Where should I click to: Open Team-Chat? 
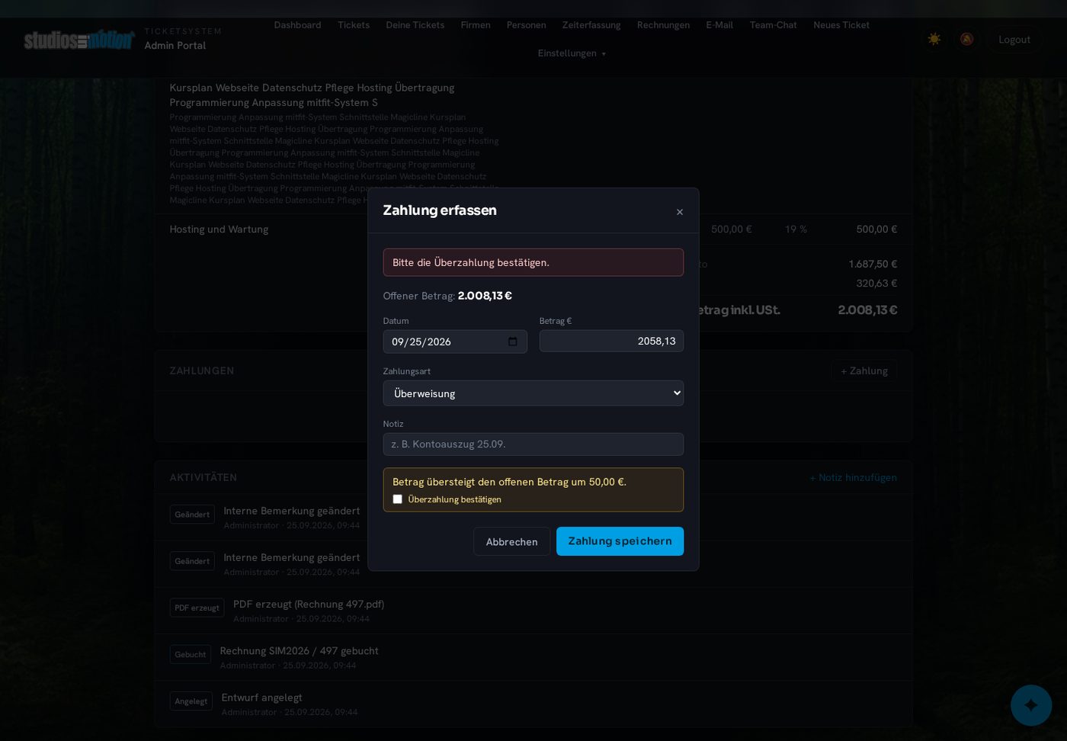[774, 25]
